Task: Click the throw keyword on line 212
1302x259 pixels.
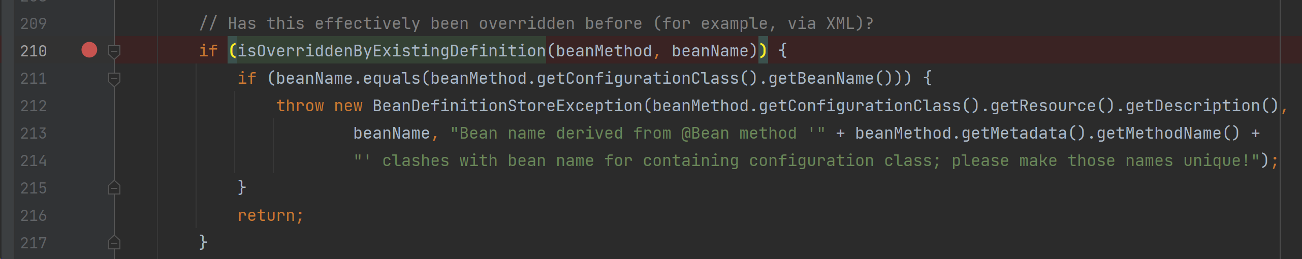Action: [x=300, y=106]
